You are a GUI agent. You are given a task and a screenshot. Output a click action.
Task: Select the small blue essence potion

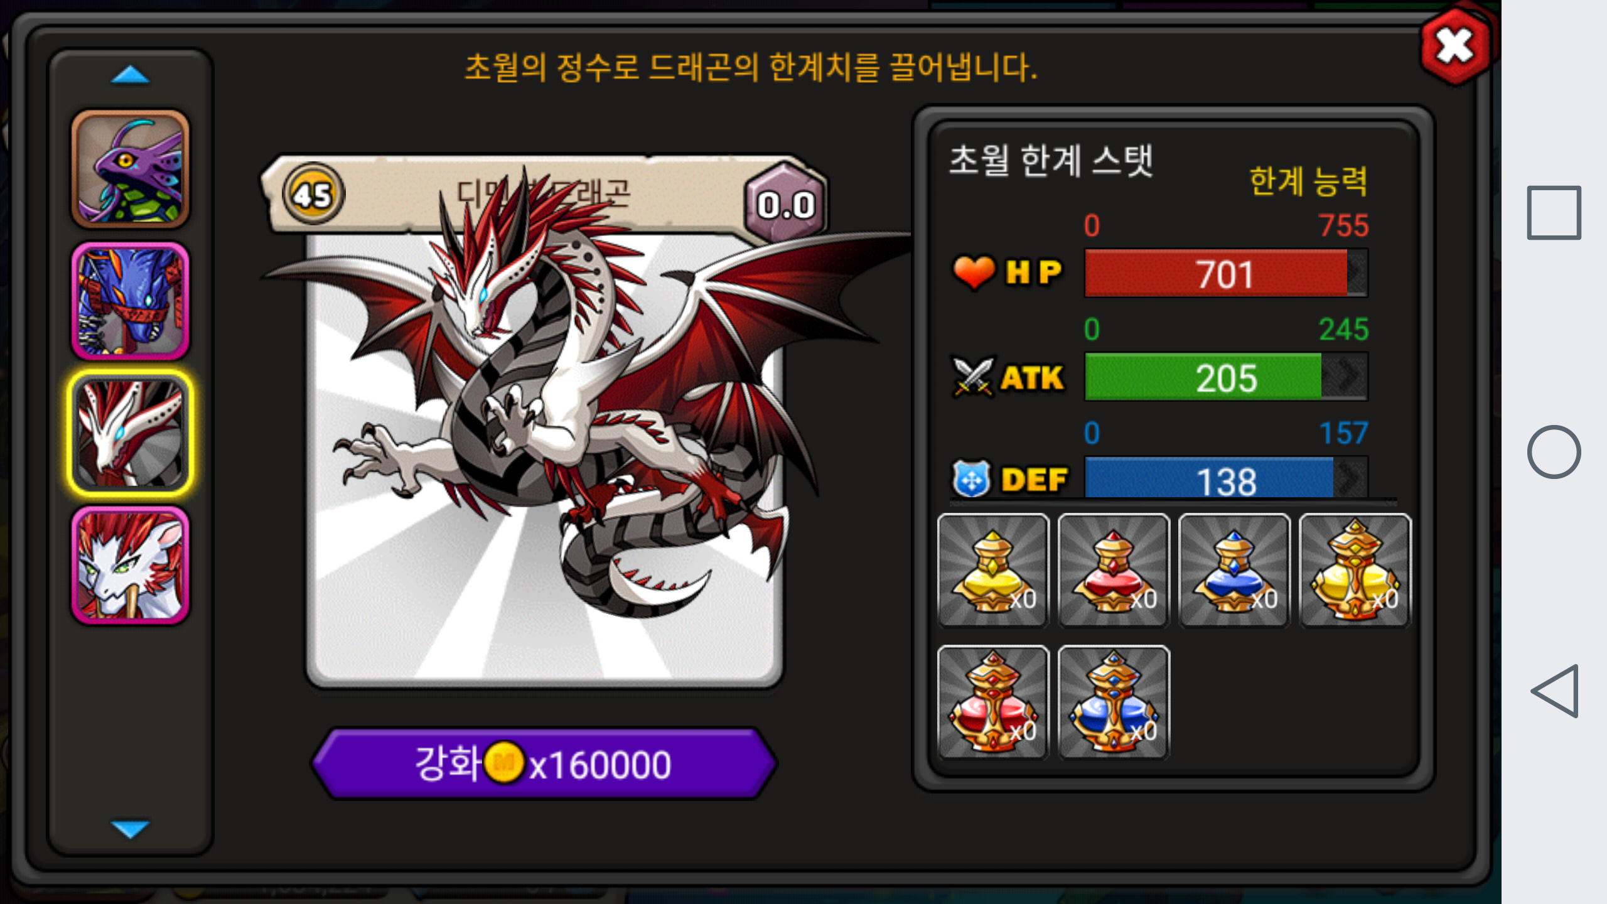pos(1234,570)
